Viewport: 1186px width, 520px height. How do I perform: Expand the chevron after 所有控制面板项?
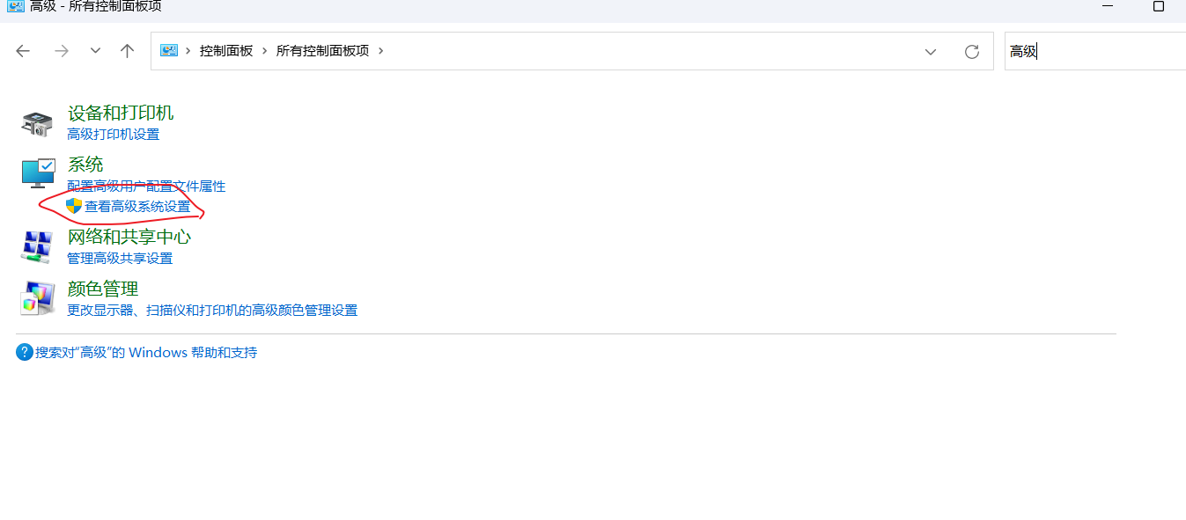coord(381,50)
